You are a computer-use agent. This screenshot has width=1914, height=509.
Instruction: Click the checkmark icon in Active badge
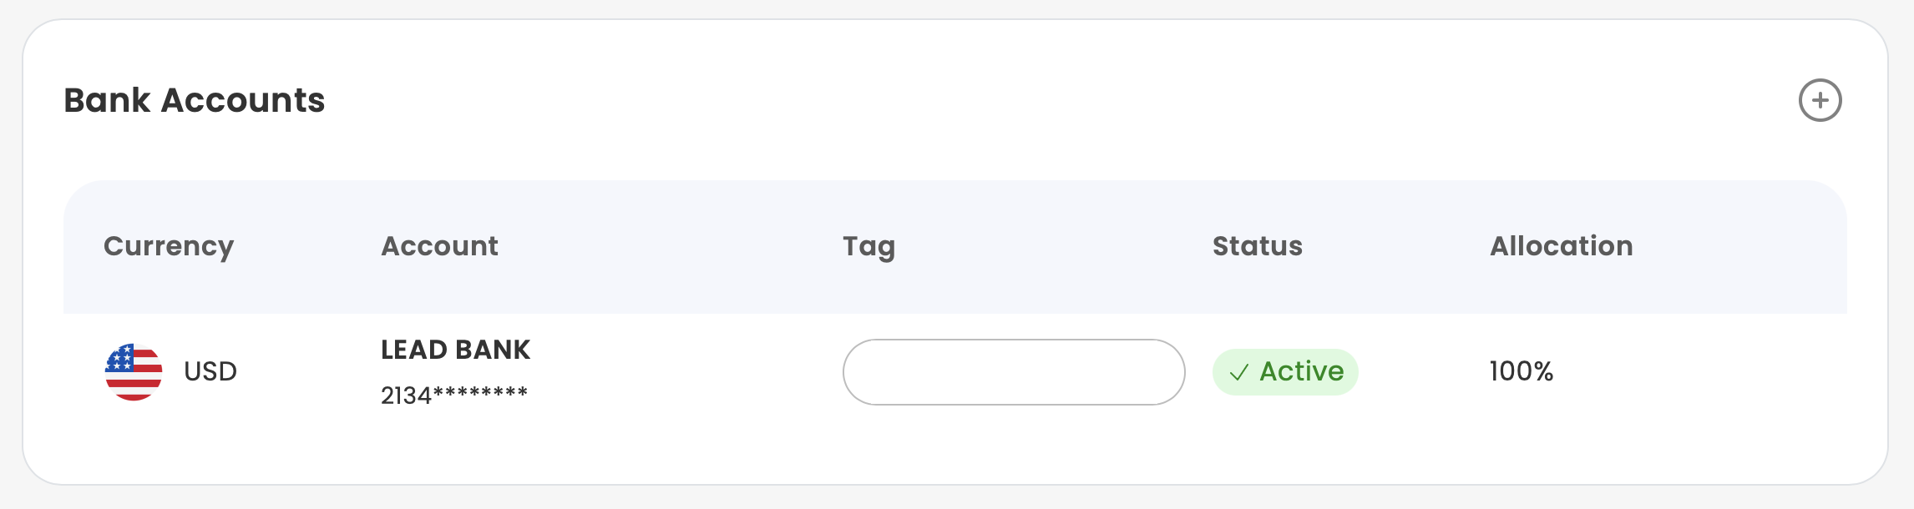(1239, 372)
